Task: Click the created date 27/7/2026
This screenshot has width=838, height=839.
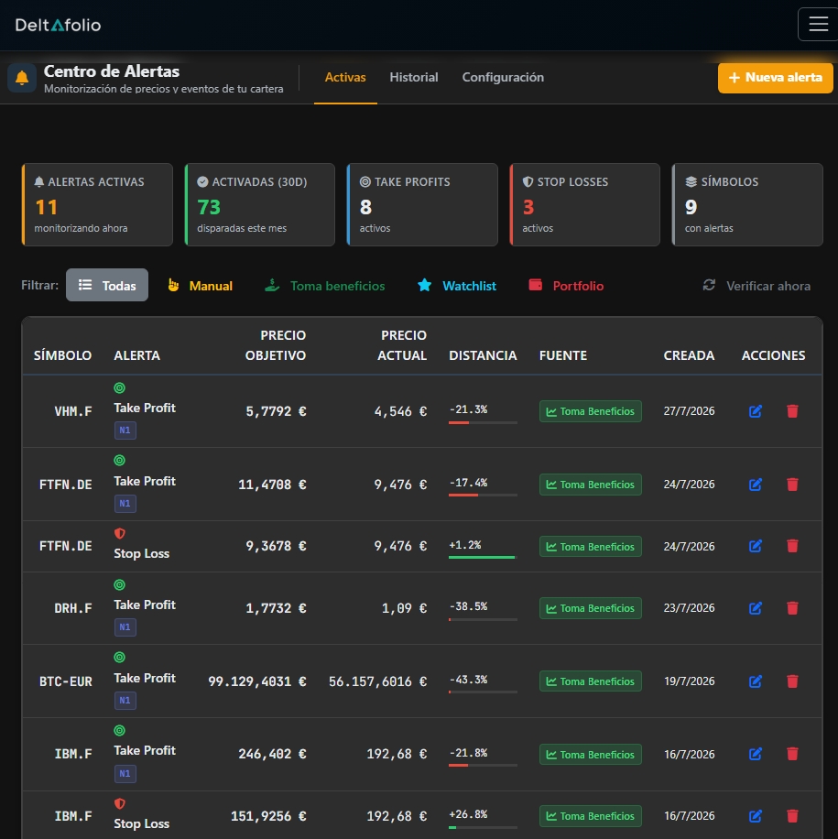Action: (690, 411)
